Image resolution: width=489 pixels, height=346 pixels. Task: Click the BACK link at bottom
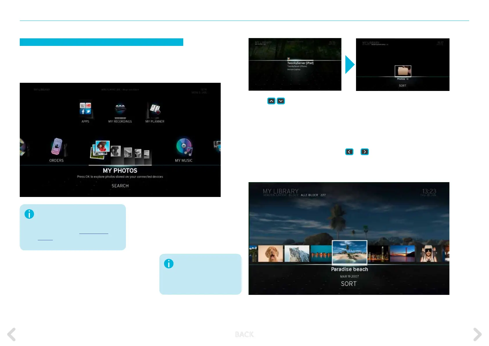coord(244,334)
